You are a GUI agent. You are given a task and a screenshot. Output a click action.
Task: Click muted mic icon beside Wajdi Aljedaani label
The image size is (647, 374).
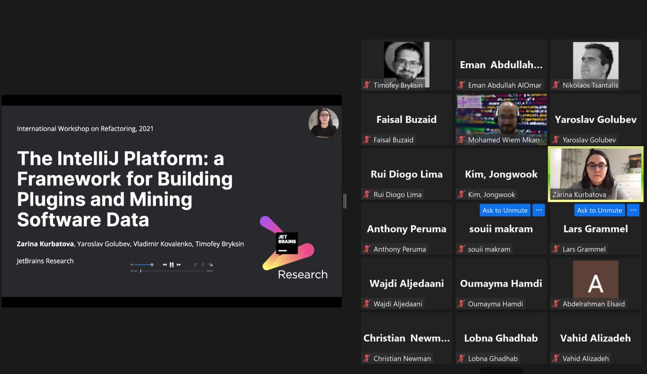click(x=367, y=304)
